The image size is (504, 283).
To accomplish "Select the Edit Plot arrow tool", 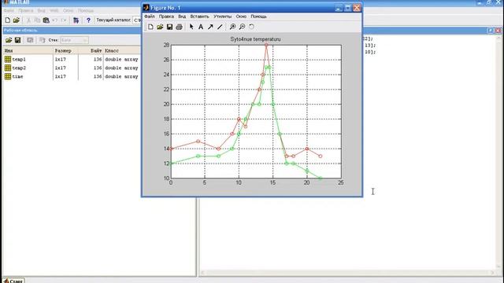I will (x=191, y=27).
